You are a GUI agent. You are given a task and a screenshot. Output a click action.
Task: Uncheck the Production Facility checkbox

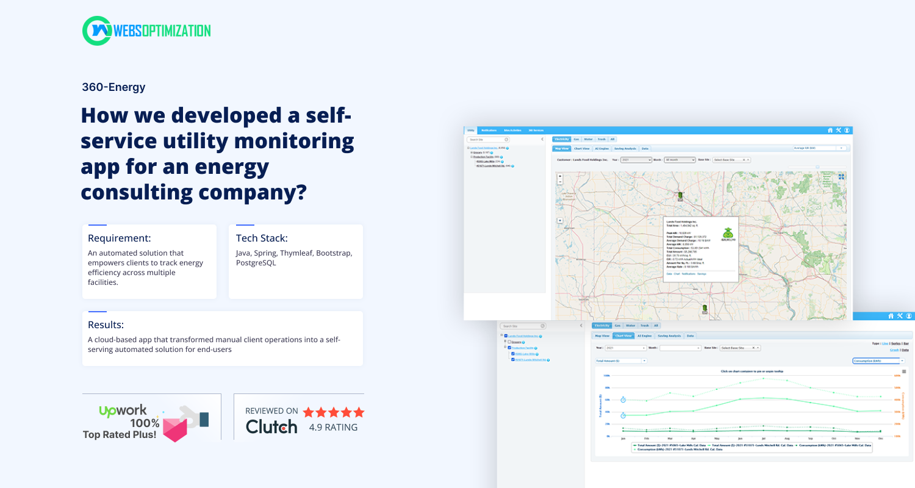[x=509, y=348]
